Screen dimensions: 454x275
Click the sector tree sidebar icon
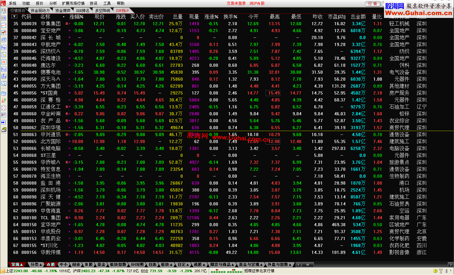[x=4, y=54]
